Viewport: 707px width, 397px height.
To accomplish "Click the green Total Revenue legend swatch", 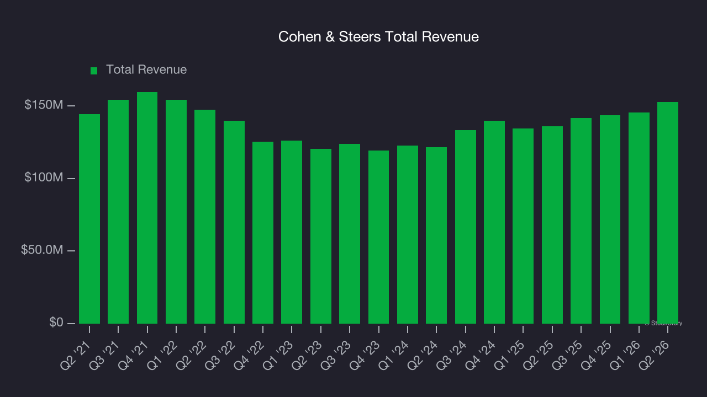I will (94, 71).
